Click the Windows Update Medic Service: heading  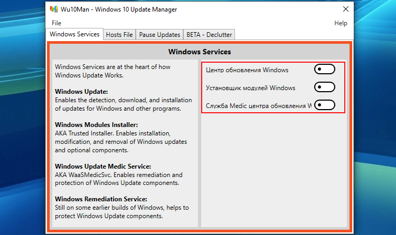point(103,167)
